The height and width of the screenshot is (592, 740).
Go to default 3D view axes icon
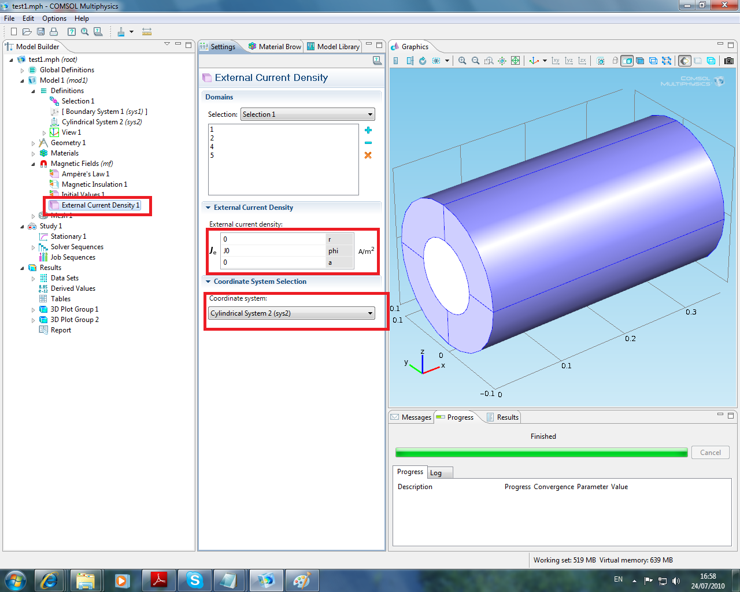[x=534, y=61]
